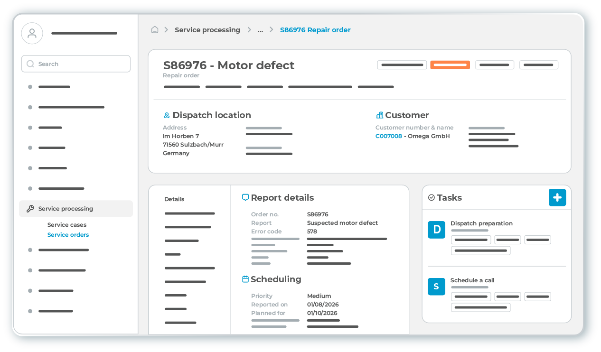This screenshot has width=601, height=352.
Task: Click the breadcrumb ellipsis item
Action: (x=260, y=30)
